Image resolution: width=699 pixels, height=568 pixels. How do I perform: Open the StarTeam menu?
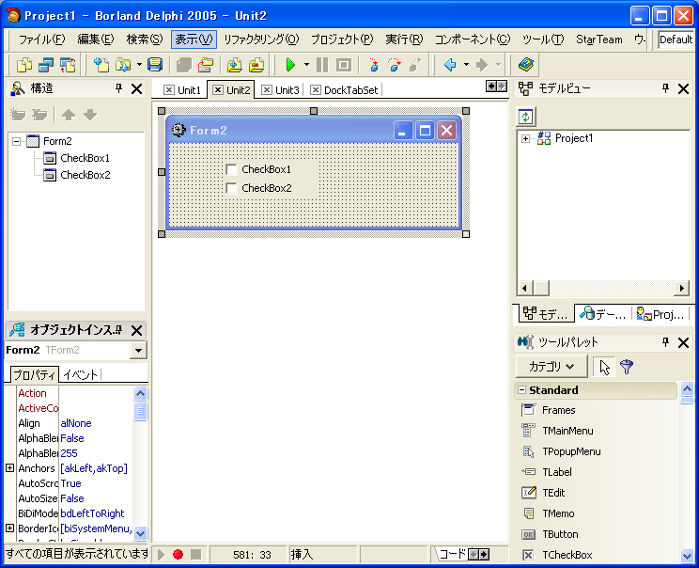coord(599,39)
